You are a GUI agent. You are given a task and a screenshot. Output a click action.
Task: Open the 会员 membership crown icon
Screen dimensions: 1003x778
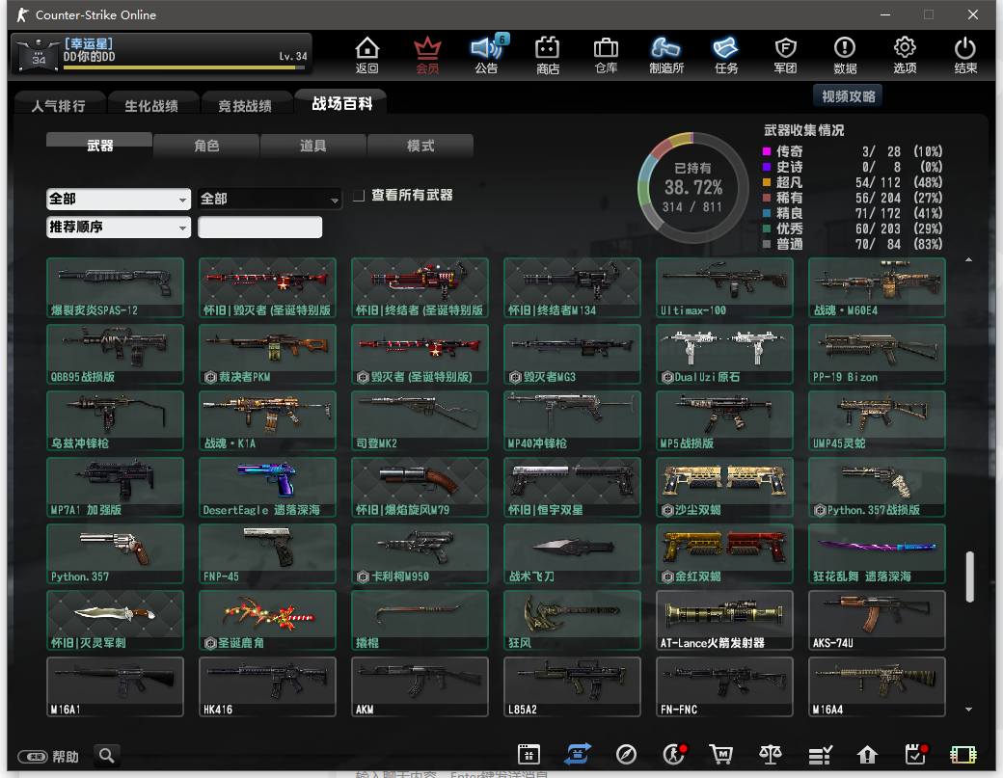(427, 55)
